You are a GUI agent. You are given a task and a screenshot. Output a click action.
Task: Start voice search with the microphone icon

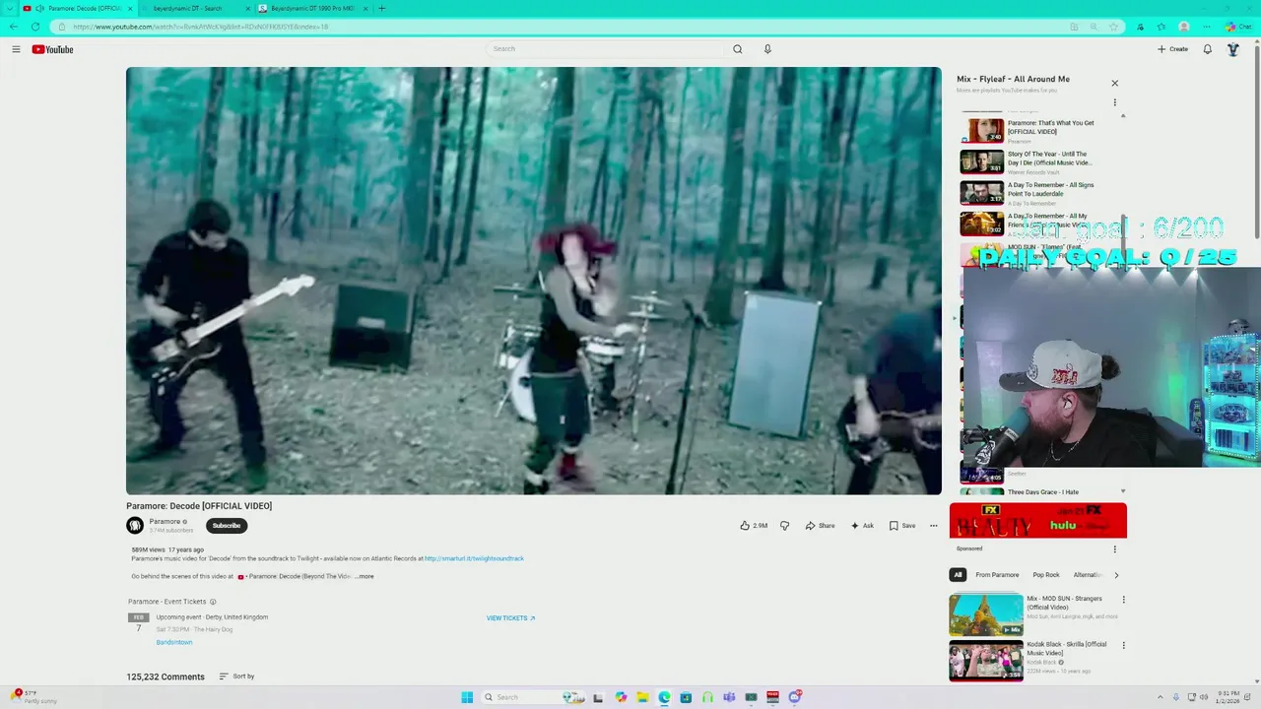[x=767, y=49]
